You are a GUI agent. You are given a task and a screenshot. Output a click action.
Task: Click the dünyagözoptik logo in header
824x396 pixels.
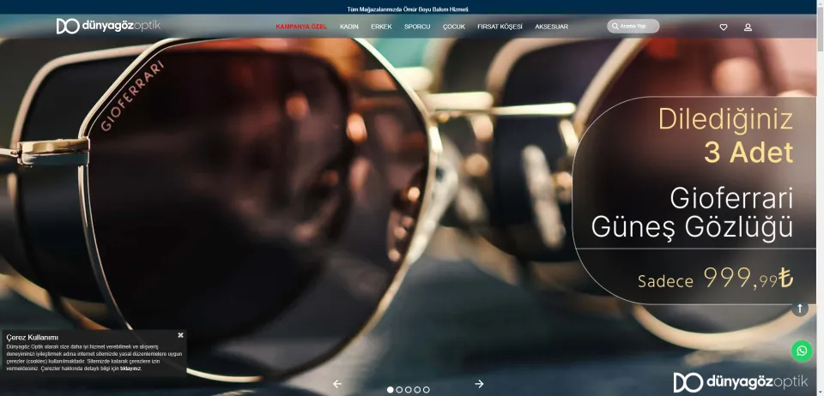click(x=108, y=27)
